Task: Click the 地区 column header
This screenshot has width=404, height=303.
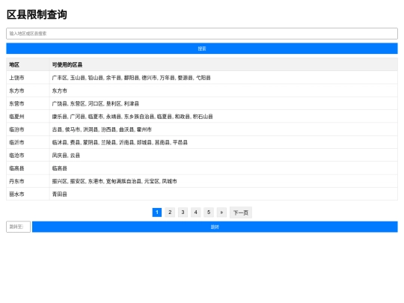Action: (28, 64)
